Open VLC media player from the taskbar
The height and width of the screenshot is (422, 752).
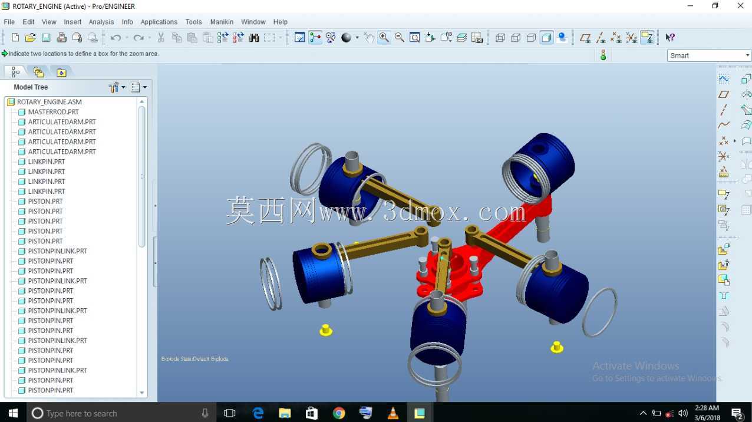(393, 413)
